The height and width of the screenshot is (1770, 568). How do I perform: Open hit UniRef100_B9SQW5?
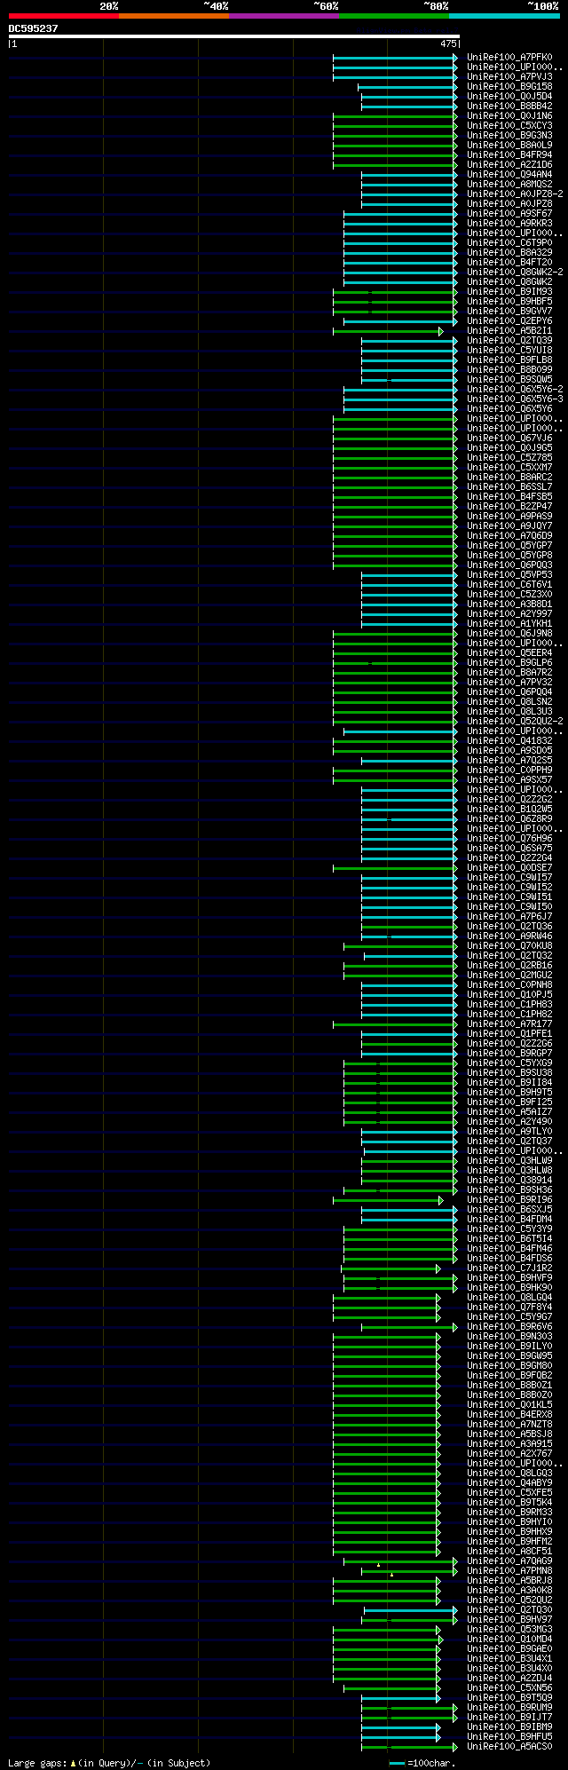coord(509,380)
